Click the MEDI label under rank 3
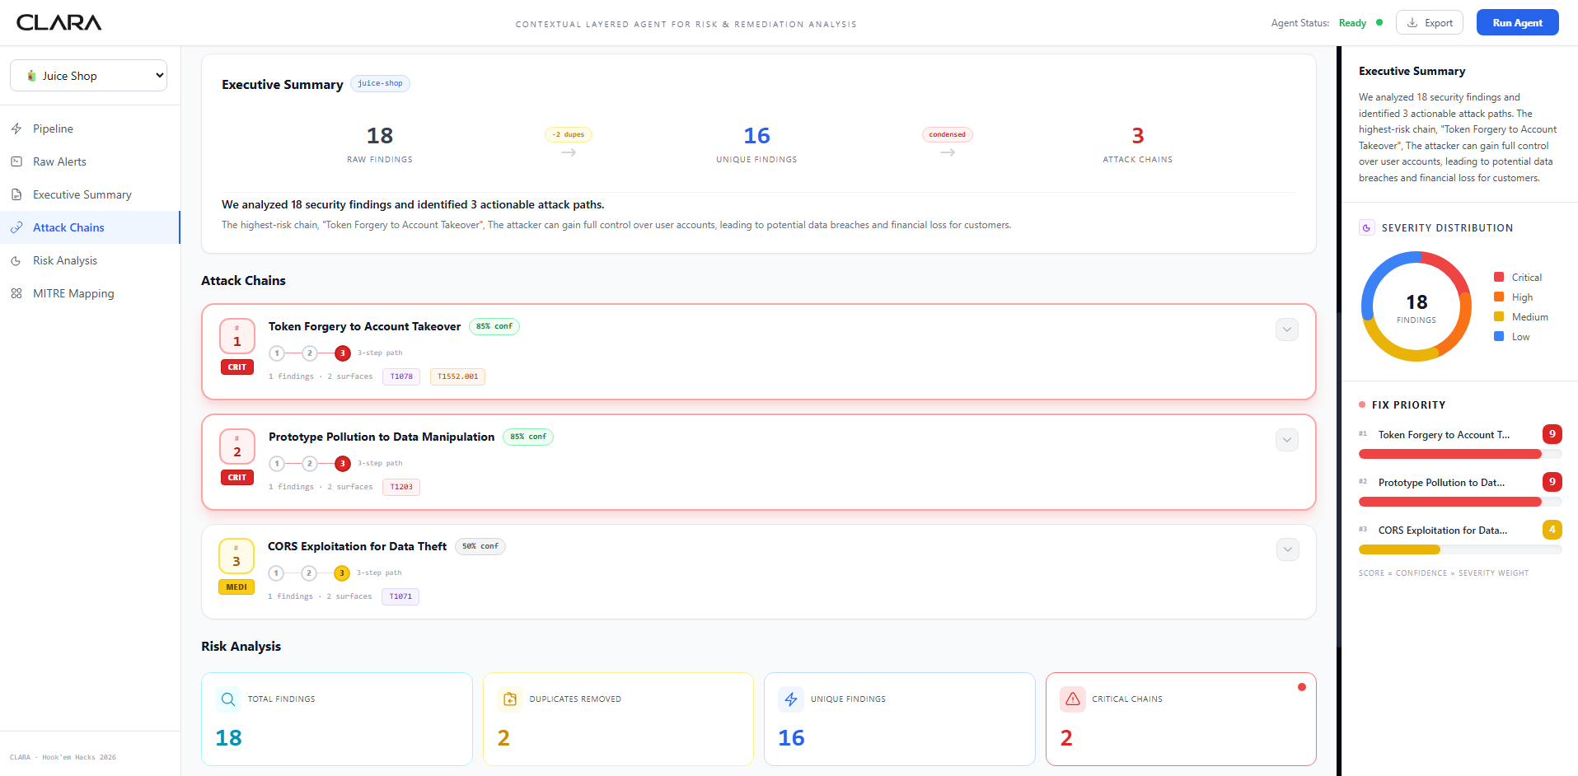 236,587
